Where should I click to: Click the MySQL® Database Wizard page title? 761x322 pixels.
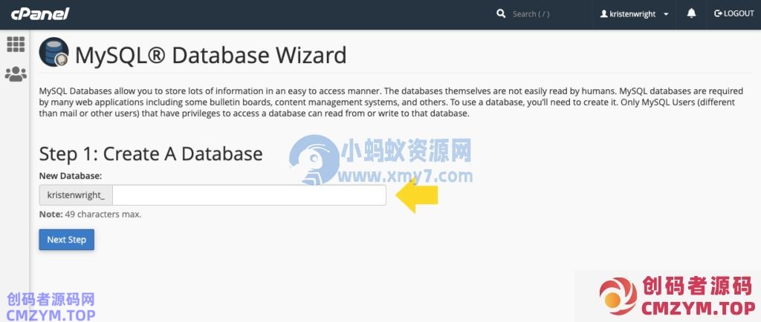click(x=211, y=55)
